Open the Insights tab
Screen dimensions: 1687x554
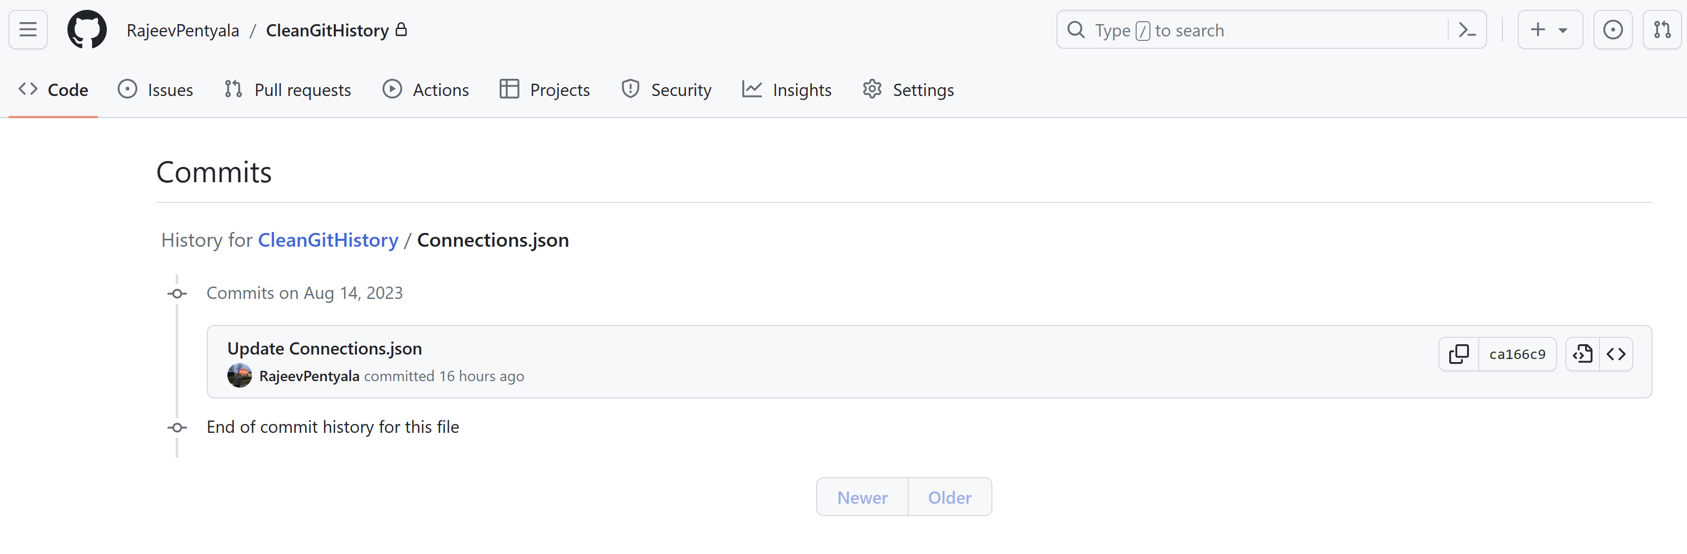[x=787, y=90]
